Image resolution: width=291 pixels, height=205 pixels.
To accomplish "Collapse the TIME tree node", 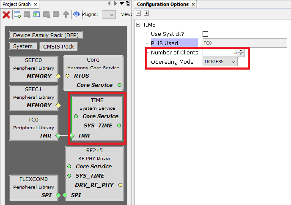I will click(138, 24).
